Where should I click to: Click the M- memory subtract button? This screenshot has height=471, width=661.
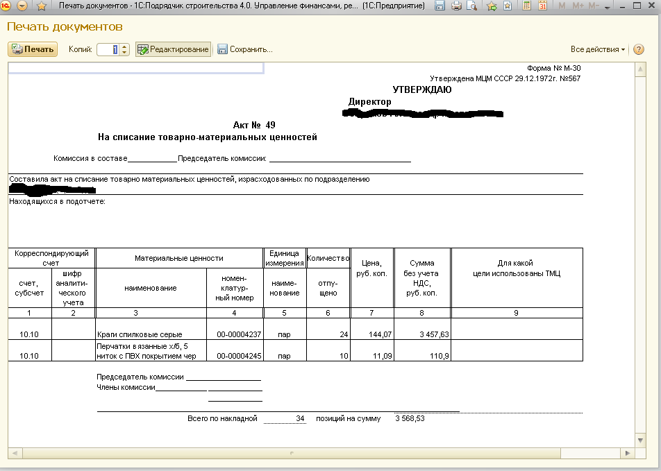pos(594,6)
